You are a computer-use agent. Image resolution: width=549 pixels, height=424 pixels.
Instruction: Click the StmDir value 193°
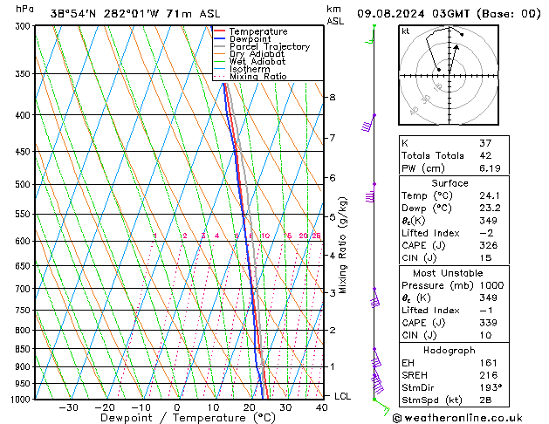pyautogui.click(x=491, y=387)
